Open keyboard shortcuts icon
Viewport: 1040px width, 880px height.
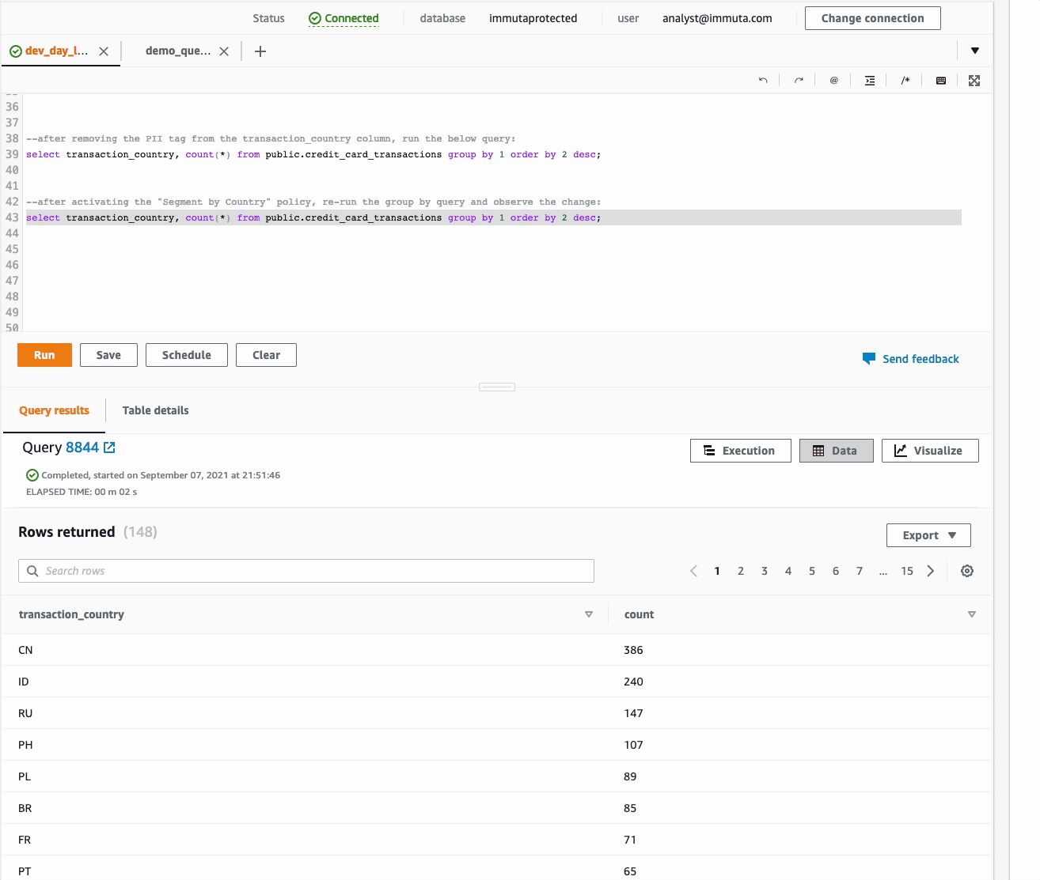941,81
